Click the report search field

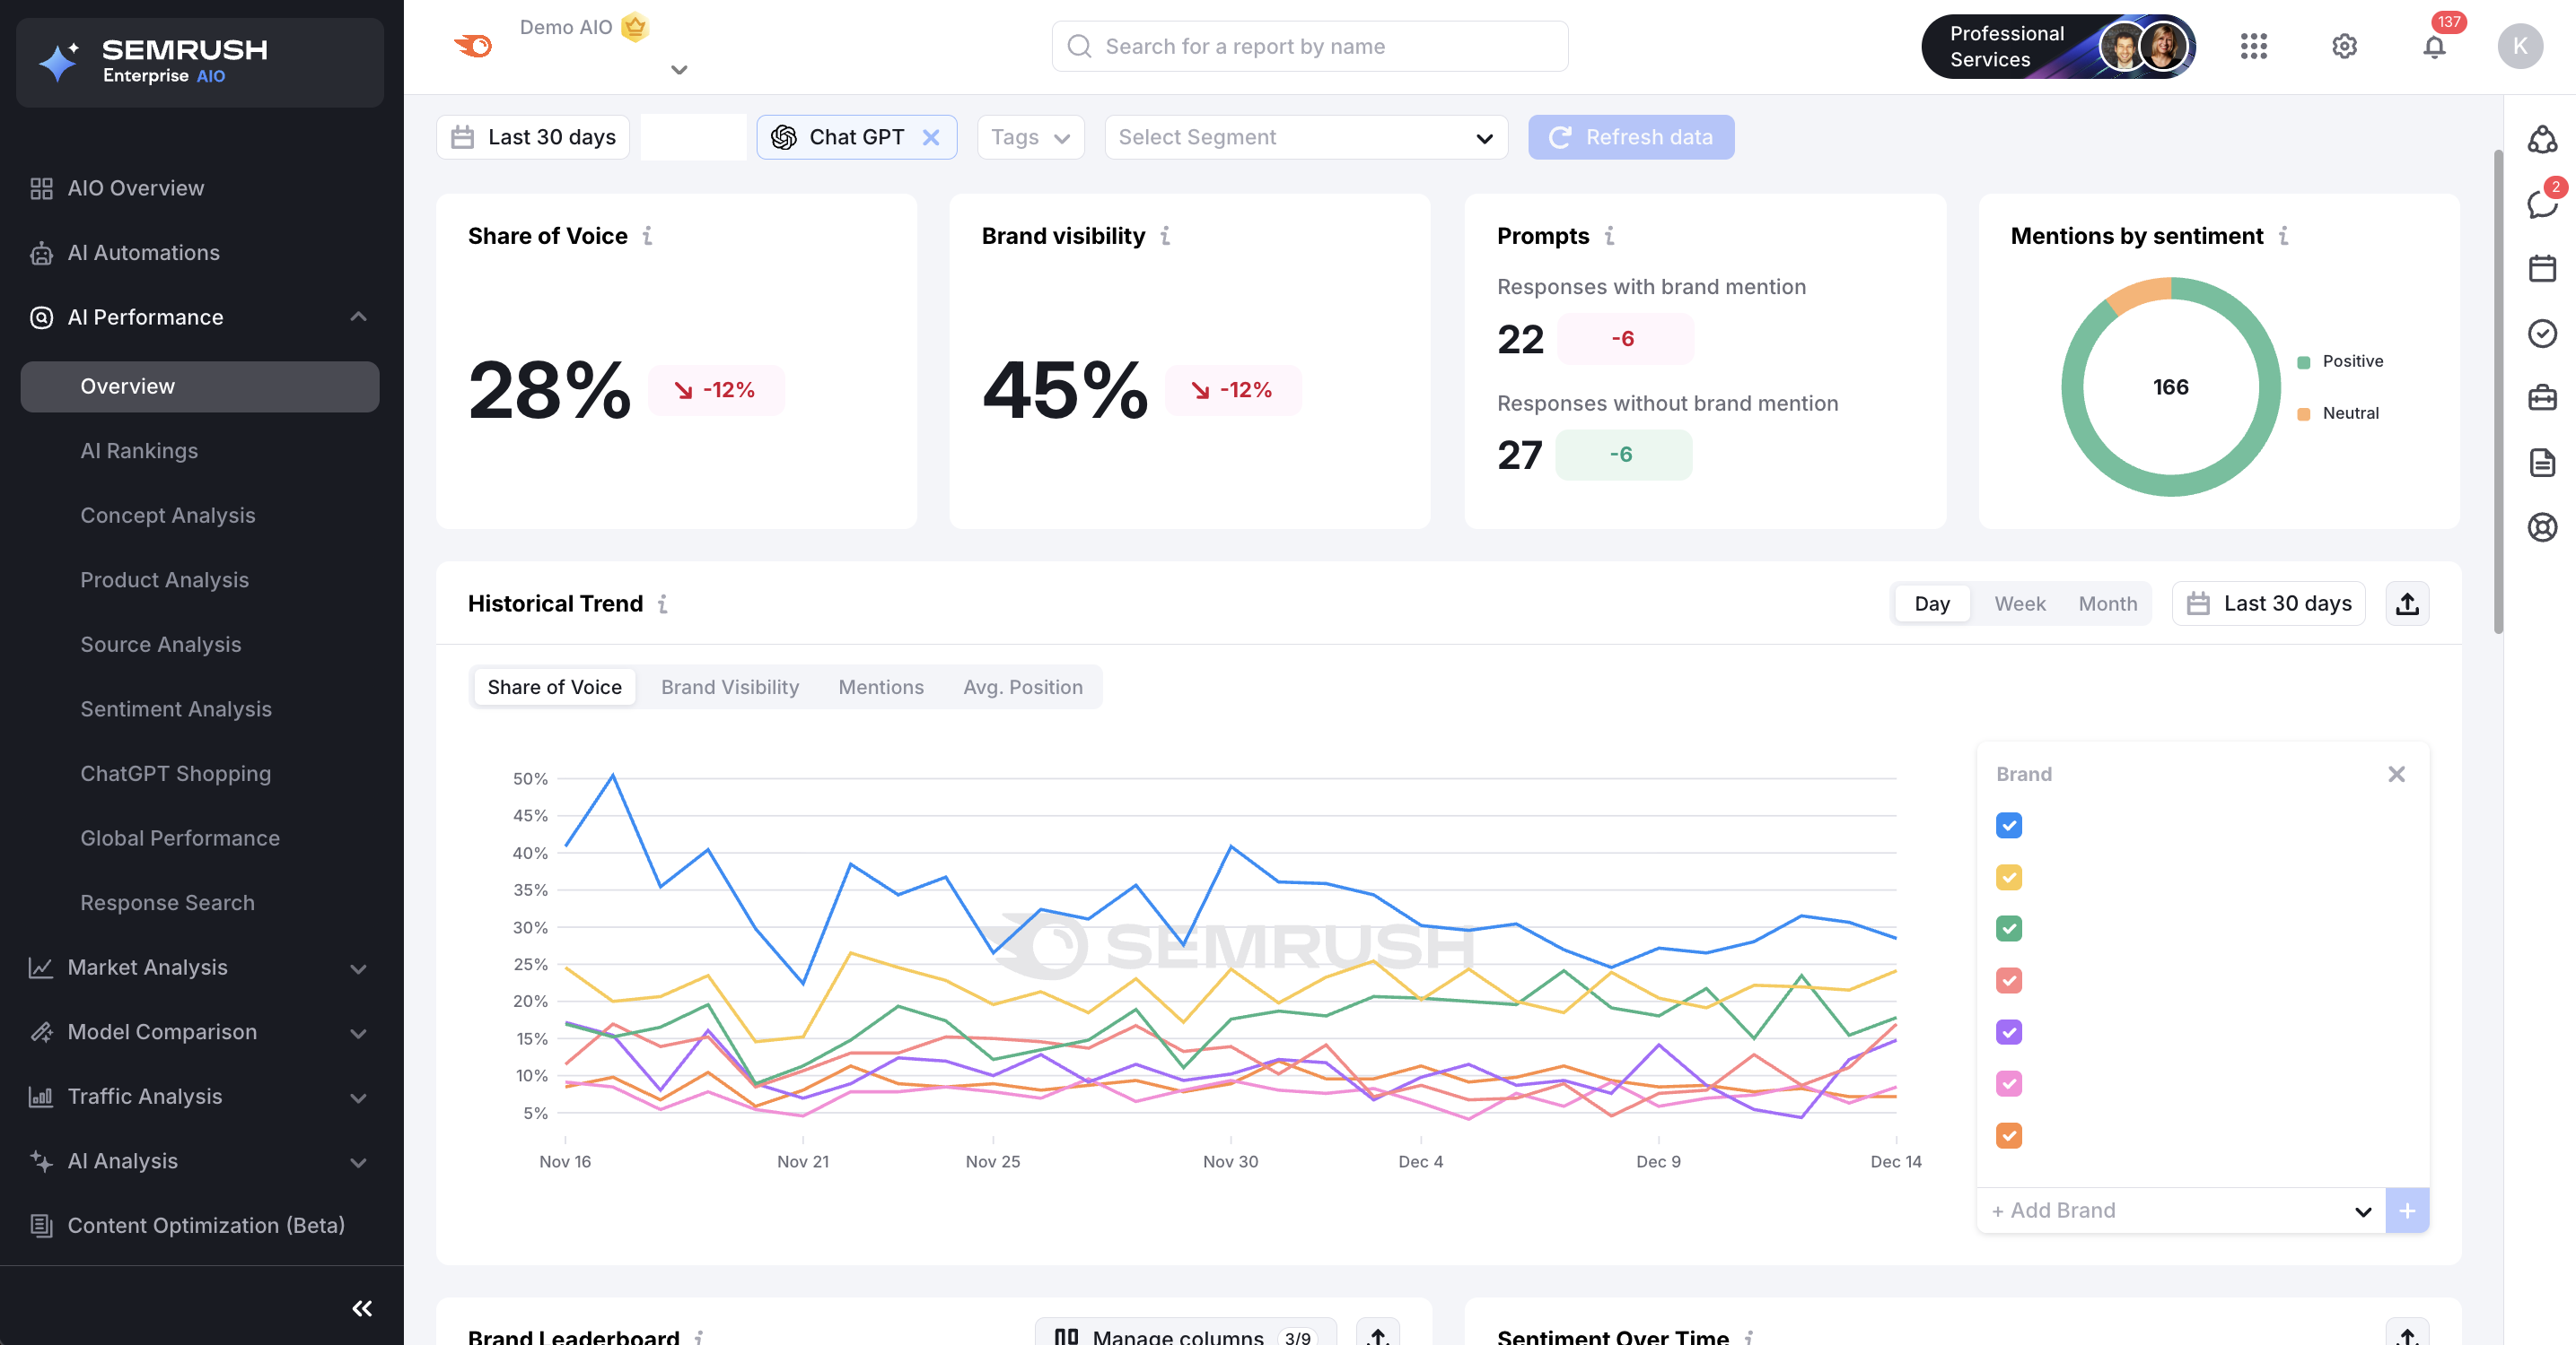tap(1309, 47)
